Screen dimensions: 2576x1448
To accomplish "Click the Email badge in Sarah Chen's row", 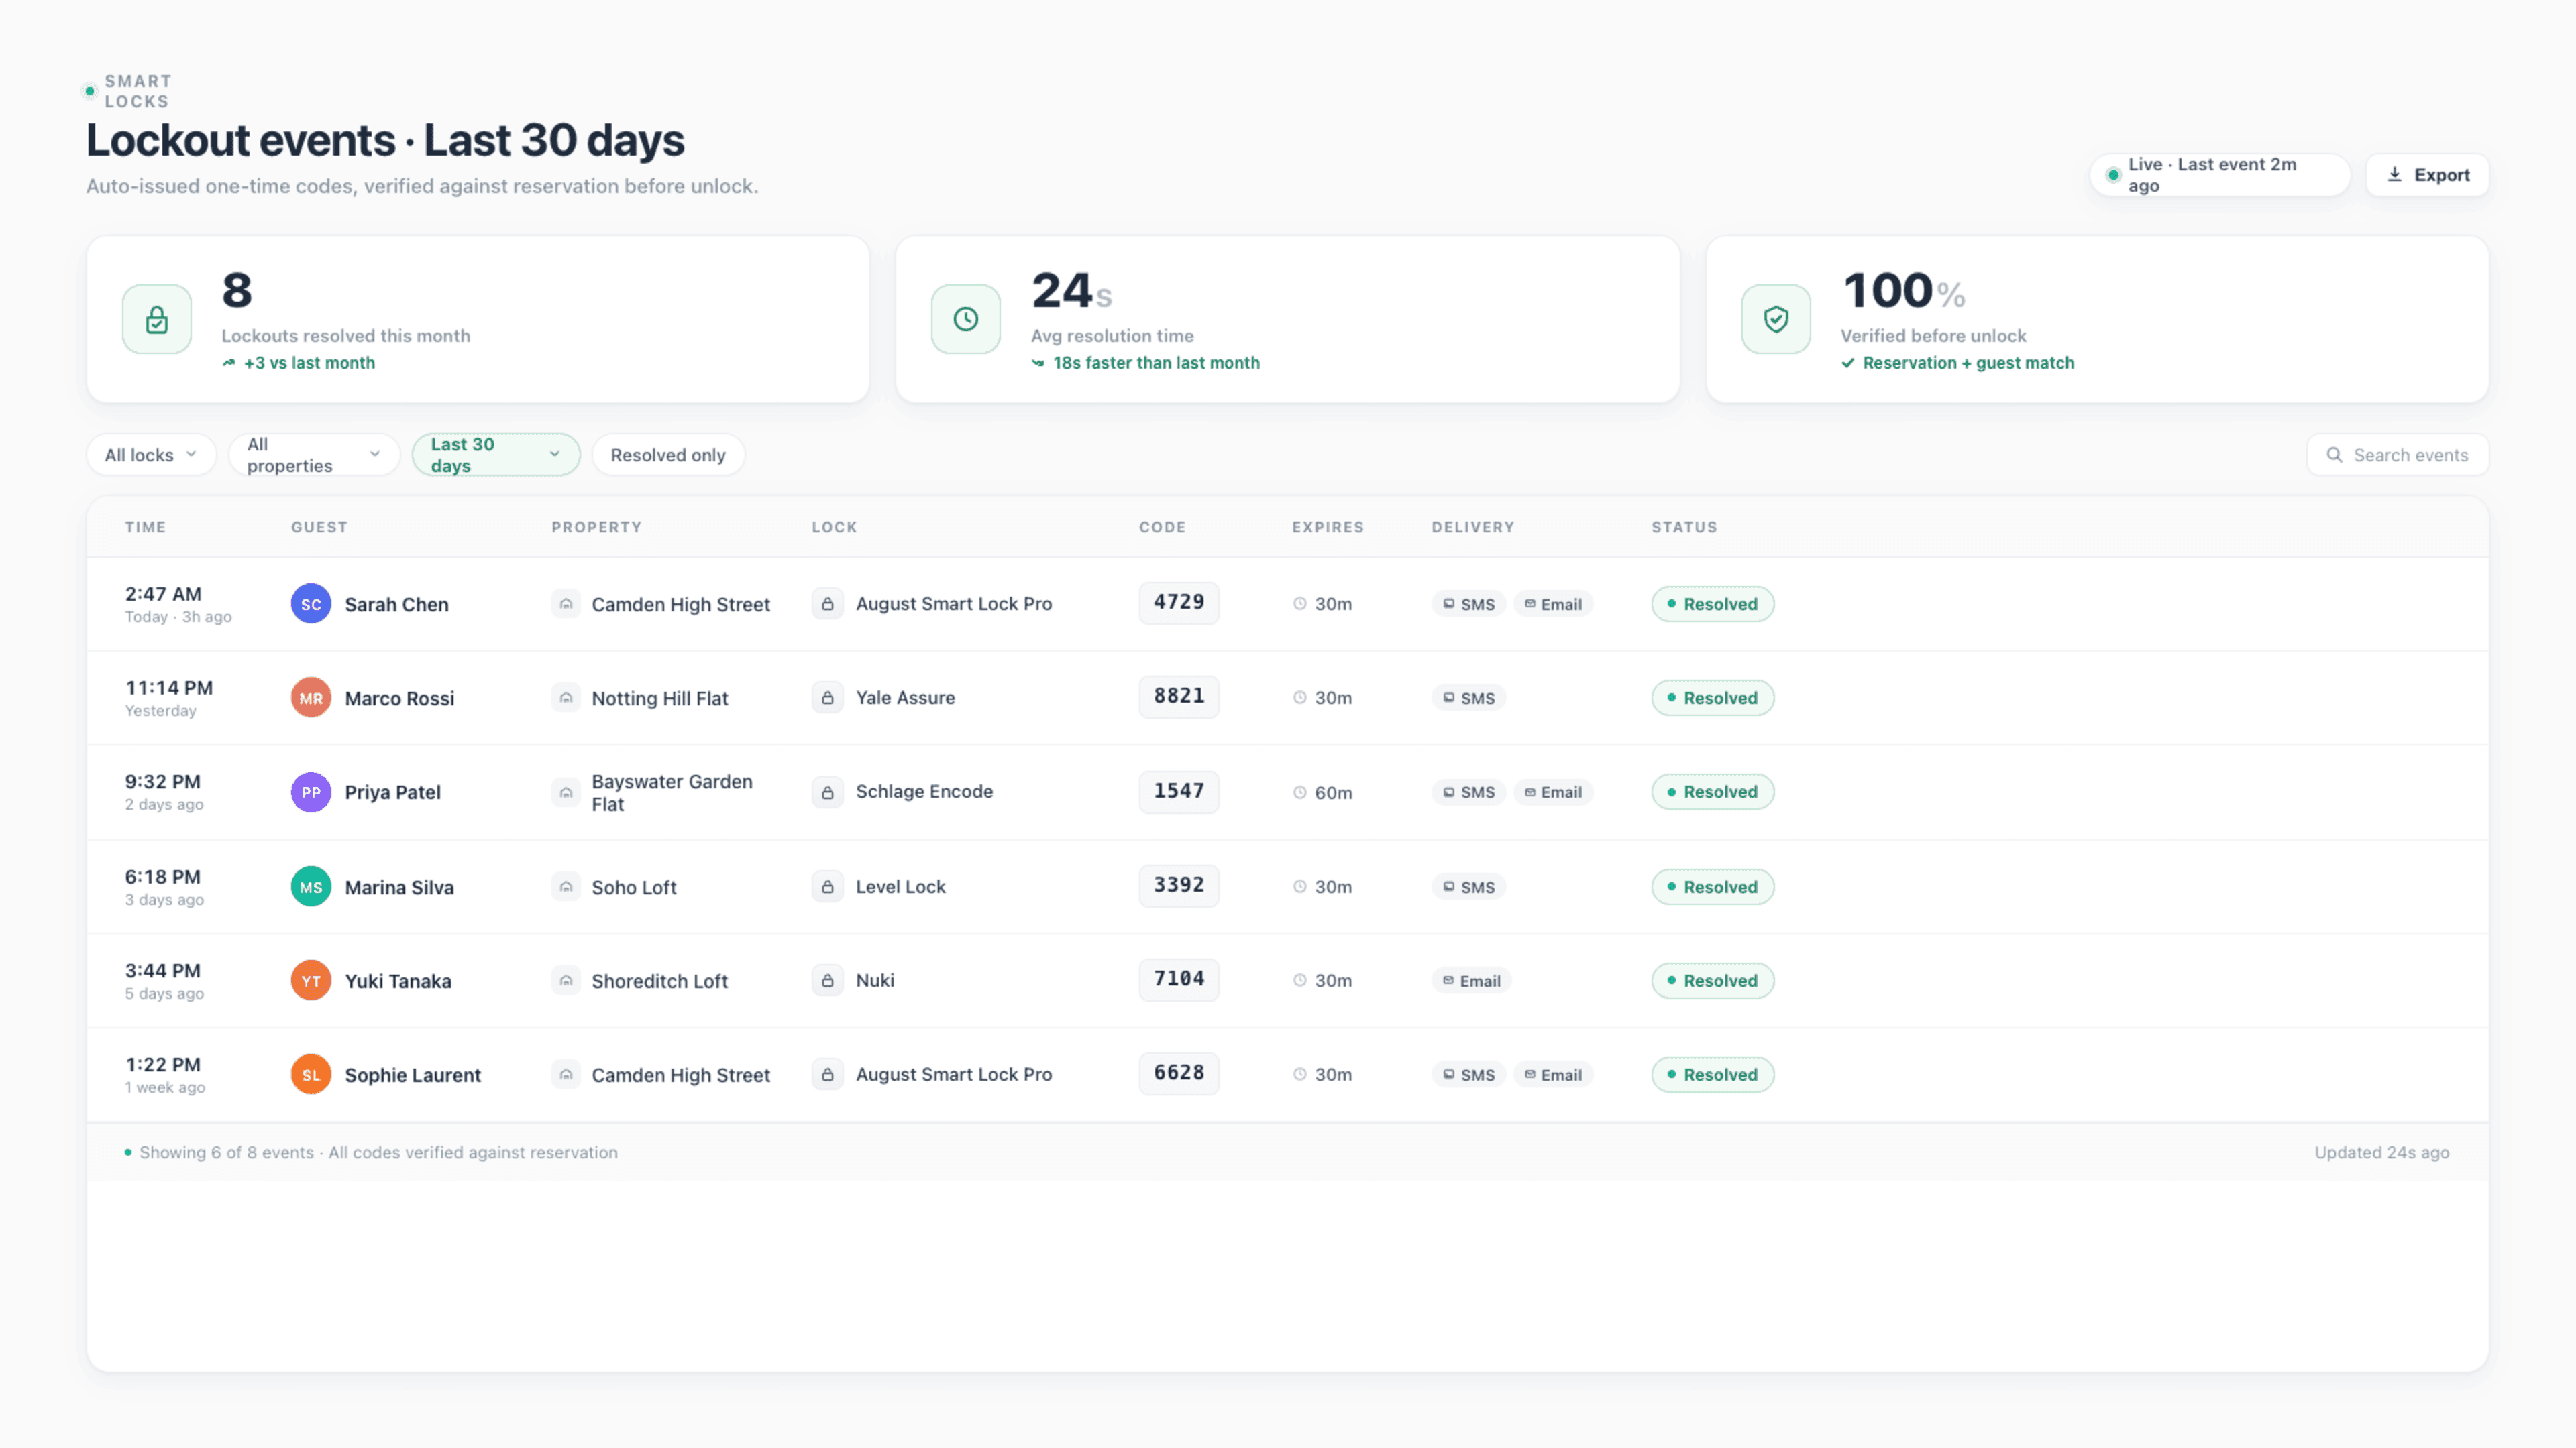I will (x=1553, y=603).
